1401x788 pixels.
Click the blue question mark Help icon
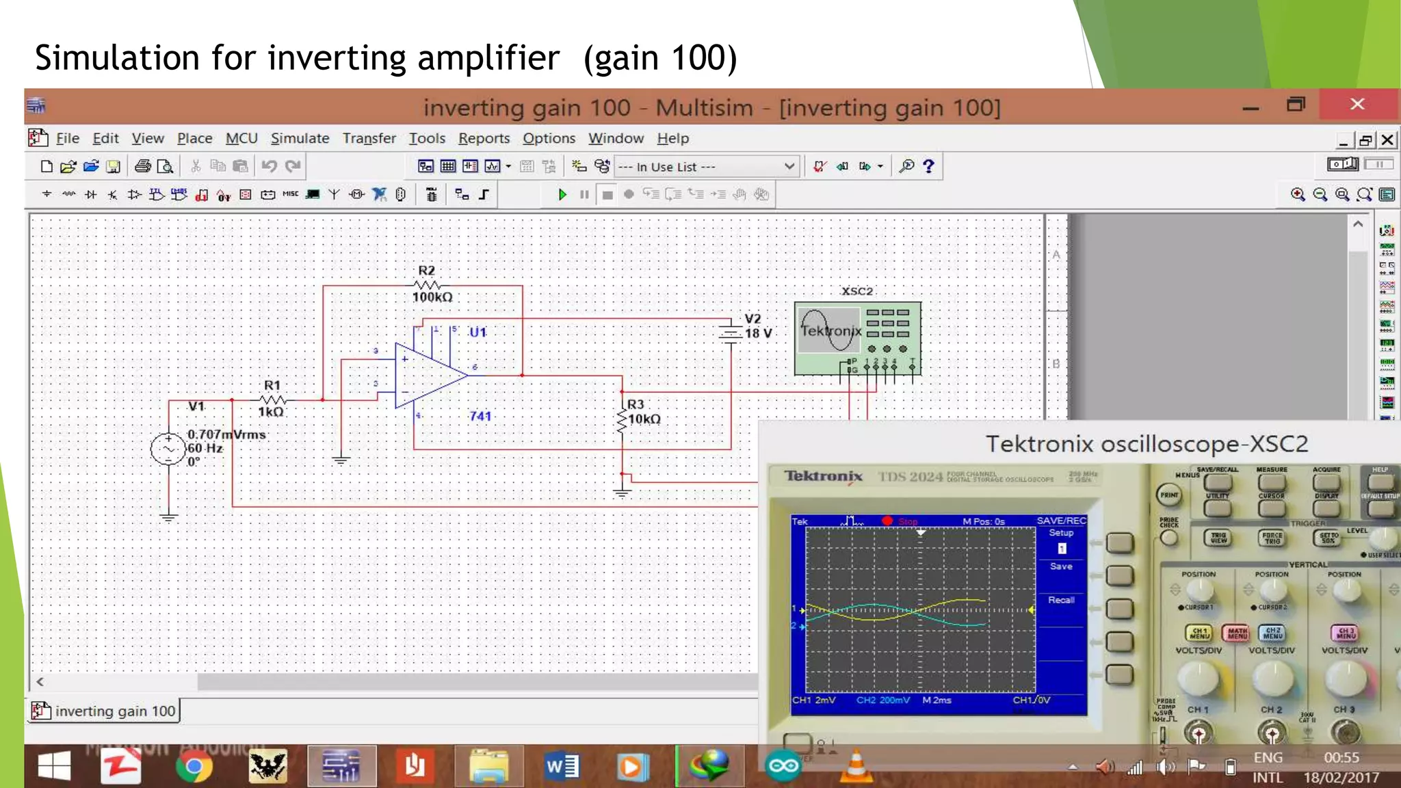coord(928,166)
